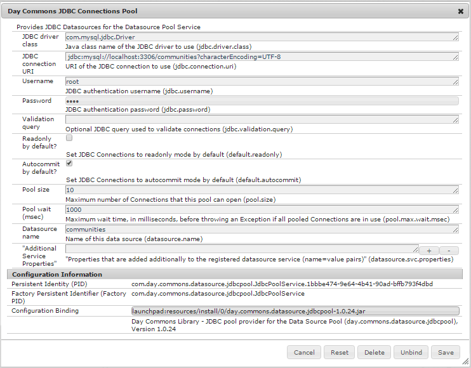Click the Factory PID value com.day.commons.datasource.jdbcpool.JdbcPoolService
Viewport: 471px width, 368px height.
click(x=218, y=294)
